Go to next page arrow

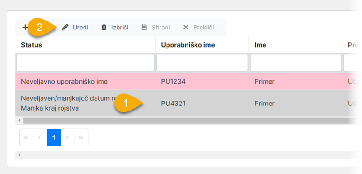[68, 138]
